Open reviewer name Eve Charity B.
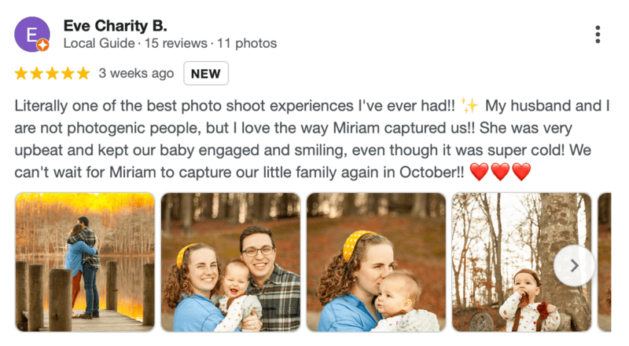 (x=115, y=26)
